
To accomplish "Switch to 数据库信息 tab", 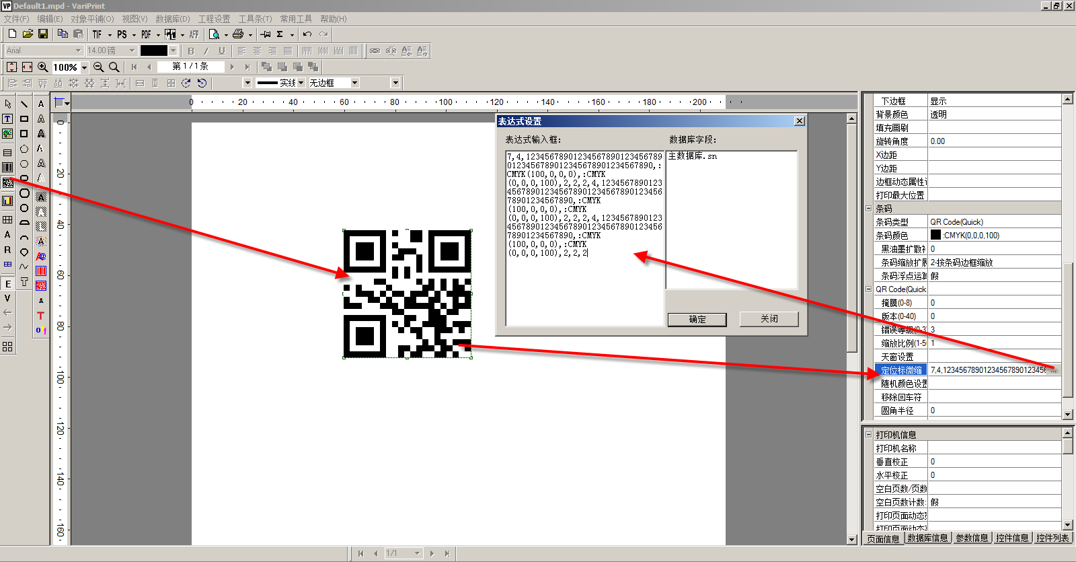I will (927, 538).
